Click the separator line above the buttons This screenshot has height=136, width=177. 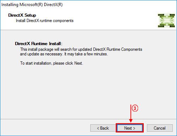coord(88,119)
